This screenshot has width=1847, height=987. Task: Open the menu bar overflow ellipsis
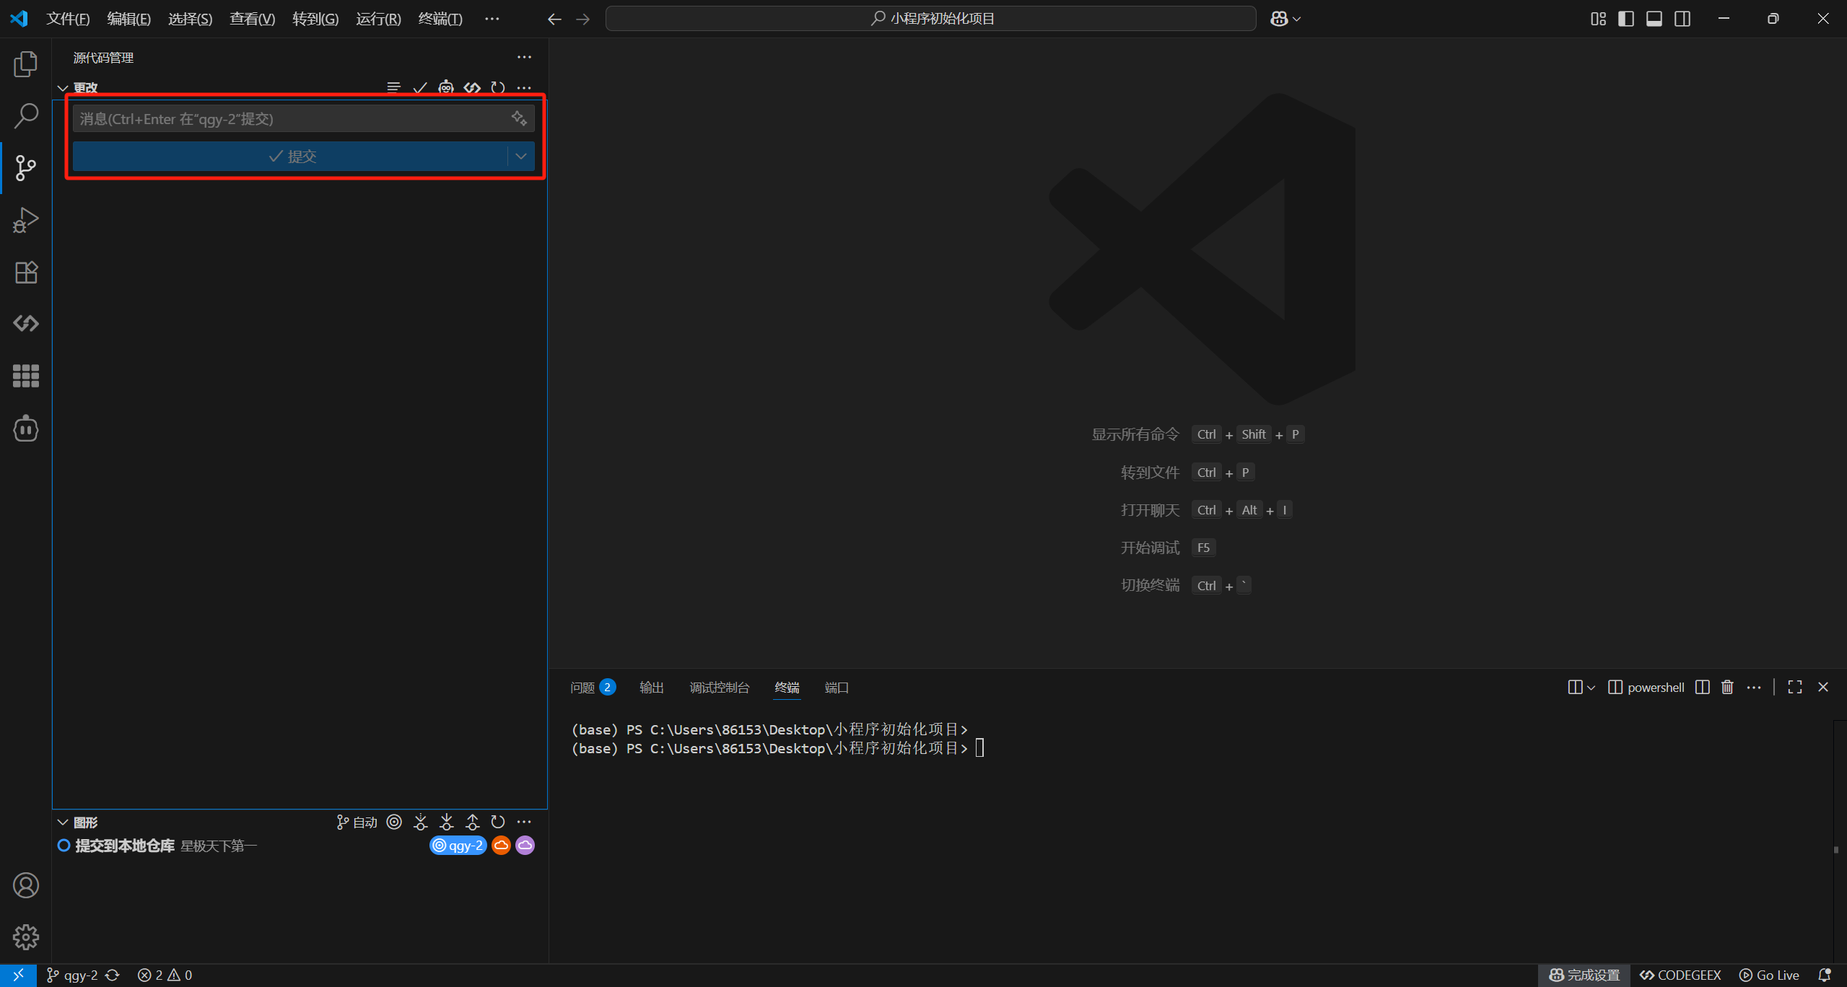pyautogui.click(x=492, y=19)
